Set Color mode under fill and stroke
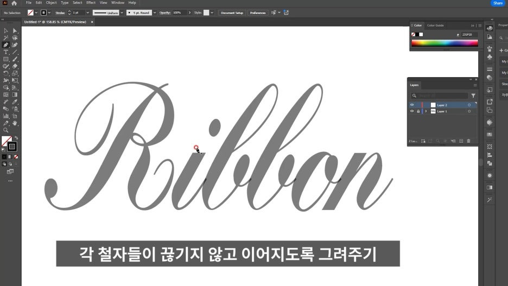 4,157
